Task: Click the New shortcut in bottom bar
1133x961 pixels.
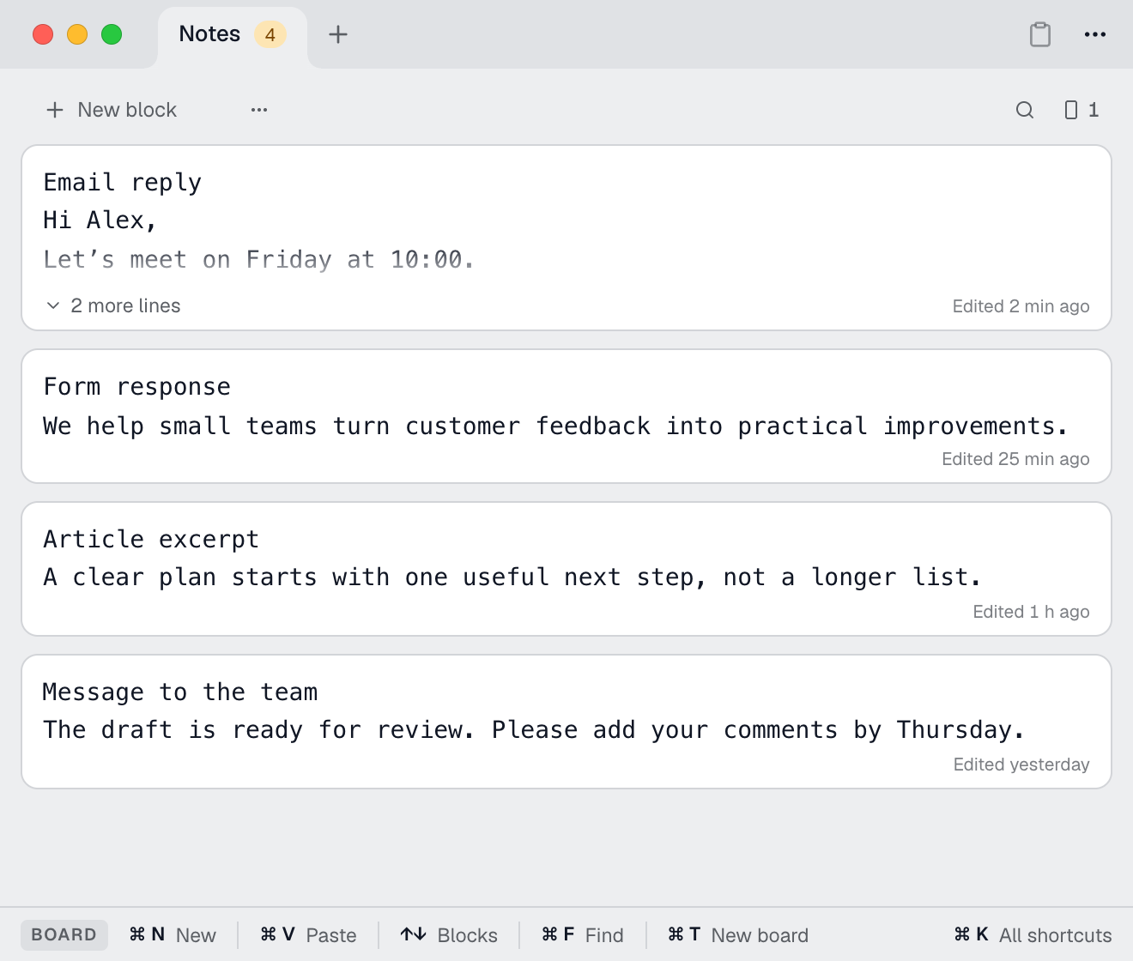Action: [173, 935]
